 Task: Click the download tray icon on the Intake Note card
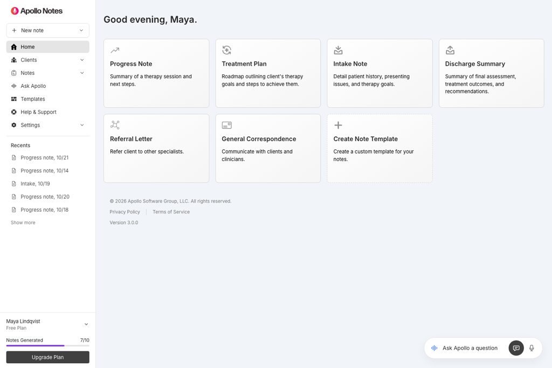(338, 50)
